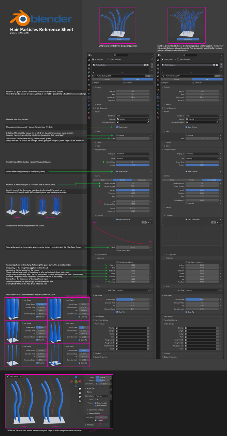Click viewport zoom magnifier gizmo in Particle Edit
227x436 pixels.
coord(80,389)
